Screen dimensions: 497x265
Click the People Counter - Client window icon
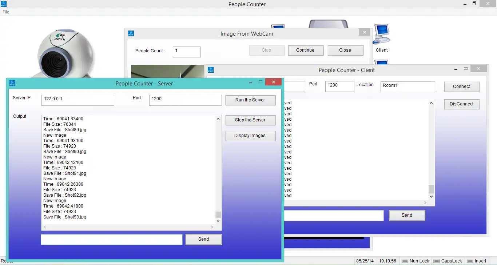click(x=210, y=70)
